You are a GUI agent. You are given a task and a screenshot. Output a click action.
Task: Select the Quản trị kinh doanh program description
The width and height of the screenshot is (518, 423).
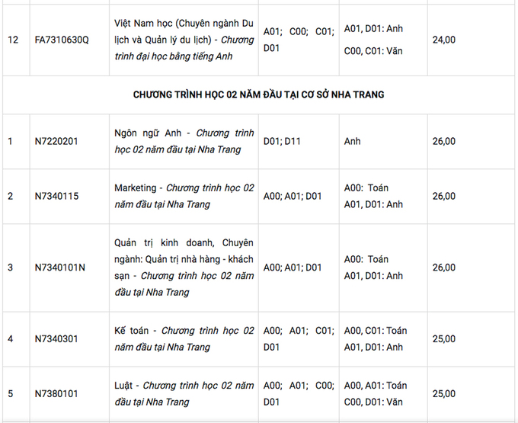click(x=184, y=268)
